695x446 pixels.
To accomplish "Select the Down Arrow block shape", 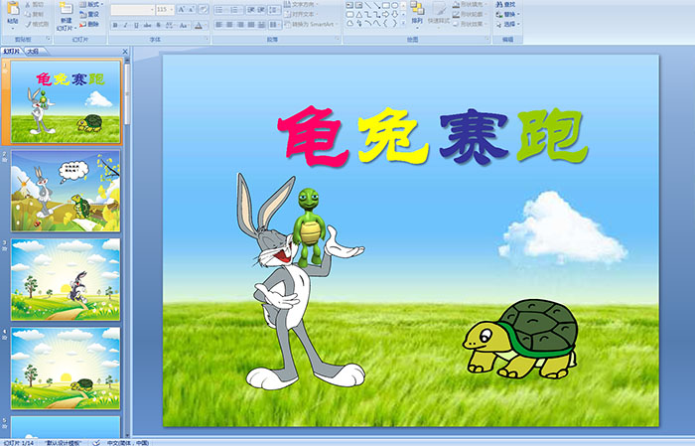I will point(394,14).
